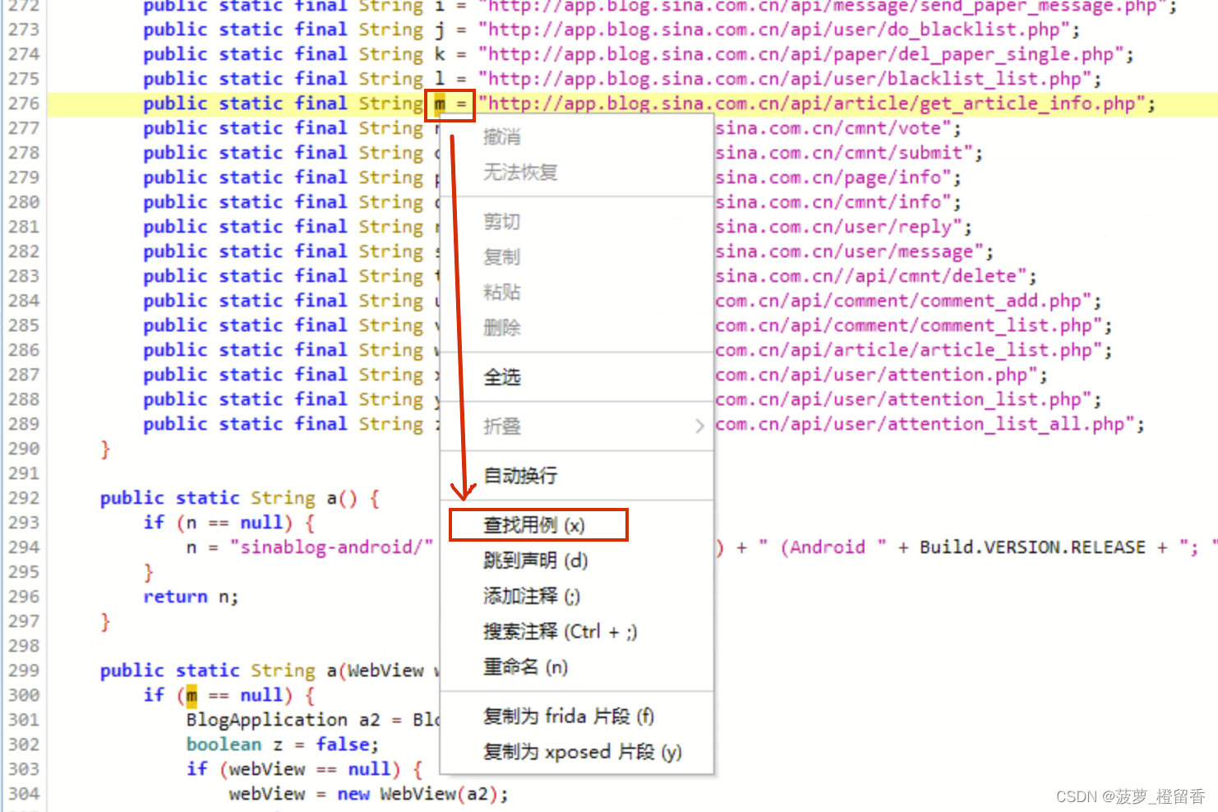Click "剪切" in the context menu
This screenshot has height=812, width=1218.
(x=501, y=221)
